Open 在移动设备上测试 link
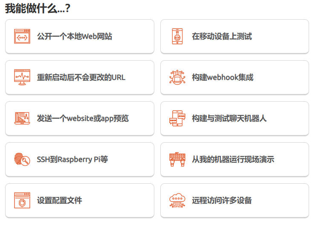Image resolution: width=321 pixels, height=226 pixels. click(222, 36)
